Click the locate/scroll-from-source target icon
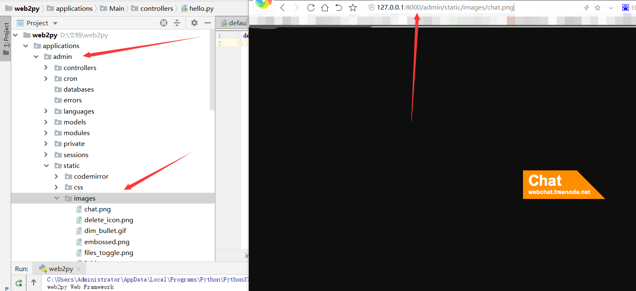Screen dimensions: 636x291 (164, 23)
